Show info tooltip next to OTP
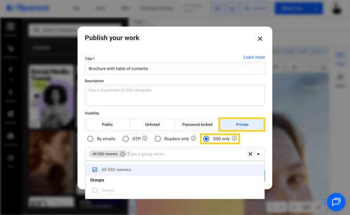350x215 pixels. click(x=145, y=138)
